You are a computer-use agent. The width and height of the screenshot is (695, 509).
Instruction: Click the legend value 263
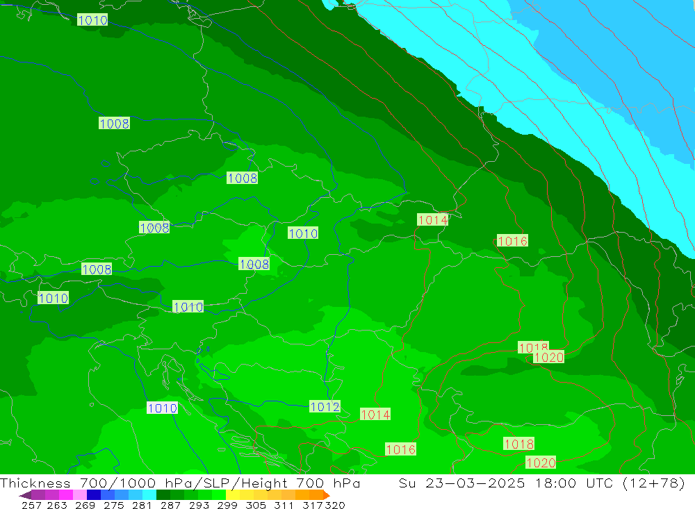(x=57, y=505)
